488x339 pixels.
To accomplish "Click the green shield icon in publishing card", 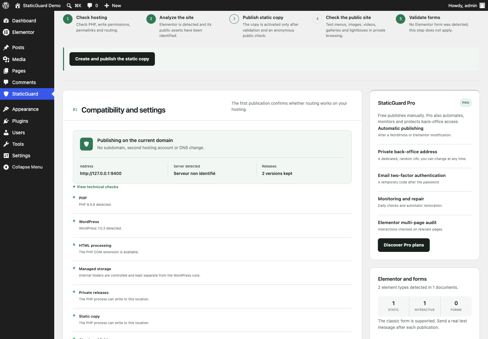I will pos(86,144).
